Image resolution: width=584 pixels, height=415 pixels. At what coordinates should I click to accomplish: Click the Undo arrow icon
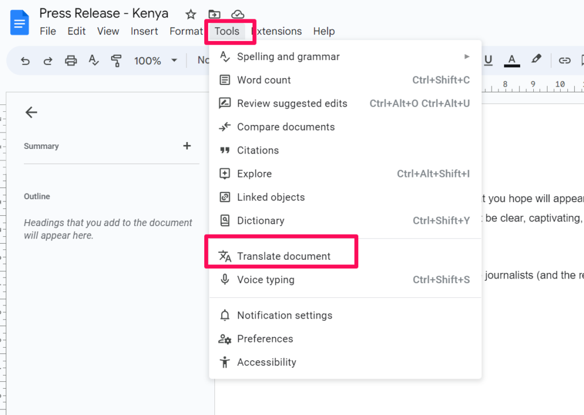pos(25,61)
